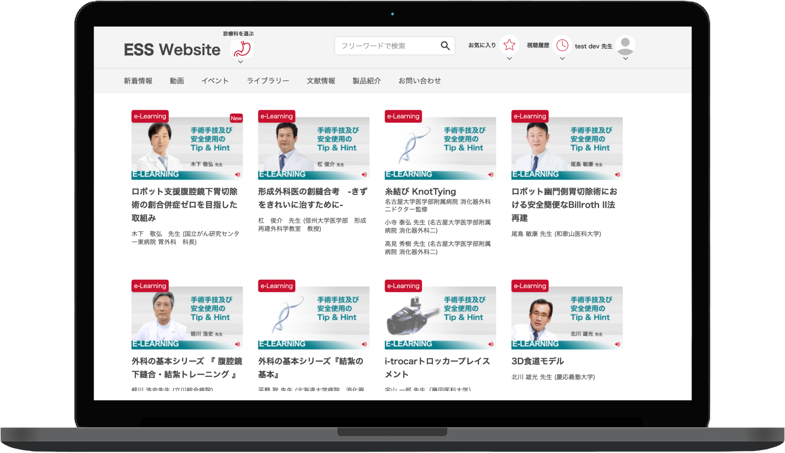This screenshot has width=785, height=453.
Task: Open favorites via the star icon
Action: coord(509,45)
